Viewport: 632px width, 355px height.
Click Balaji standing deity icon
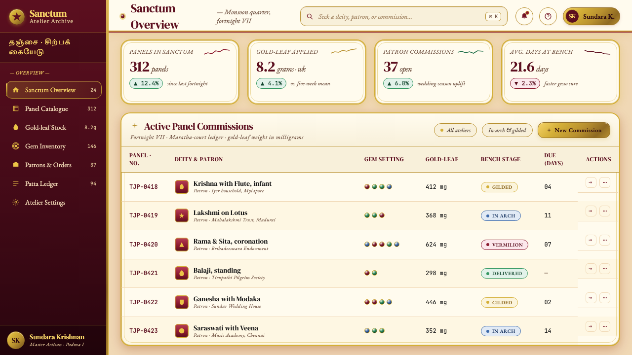182,273
